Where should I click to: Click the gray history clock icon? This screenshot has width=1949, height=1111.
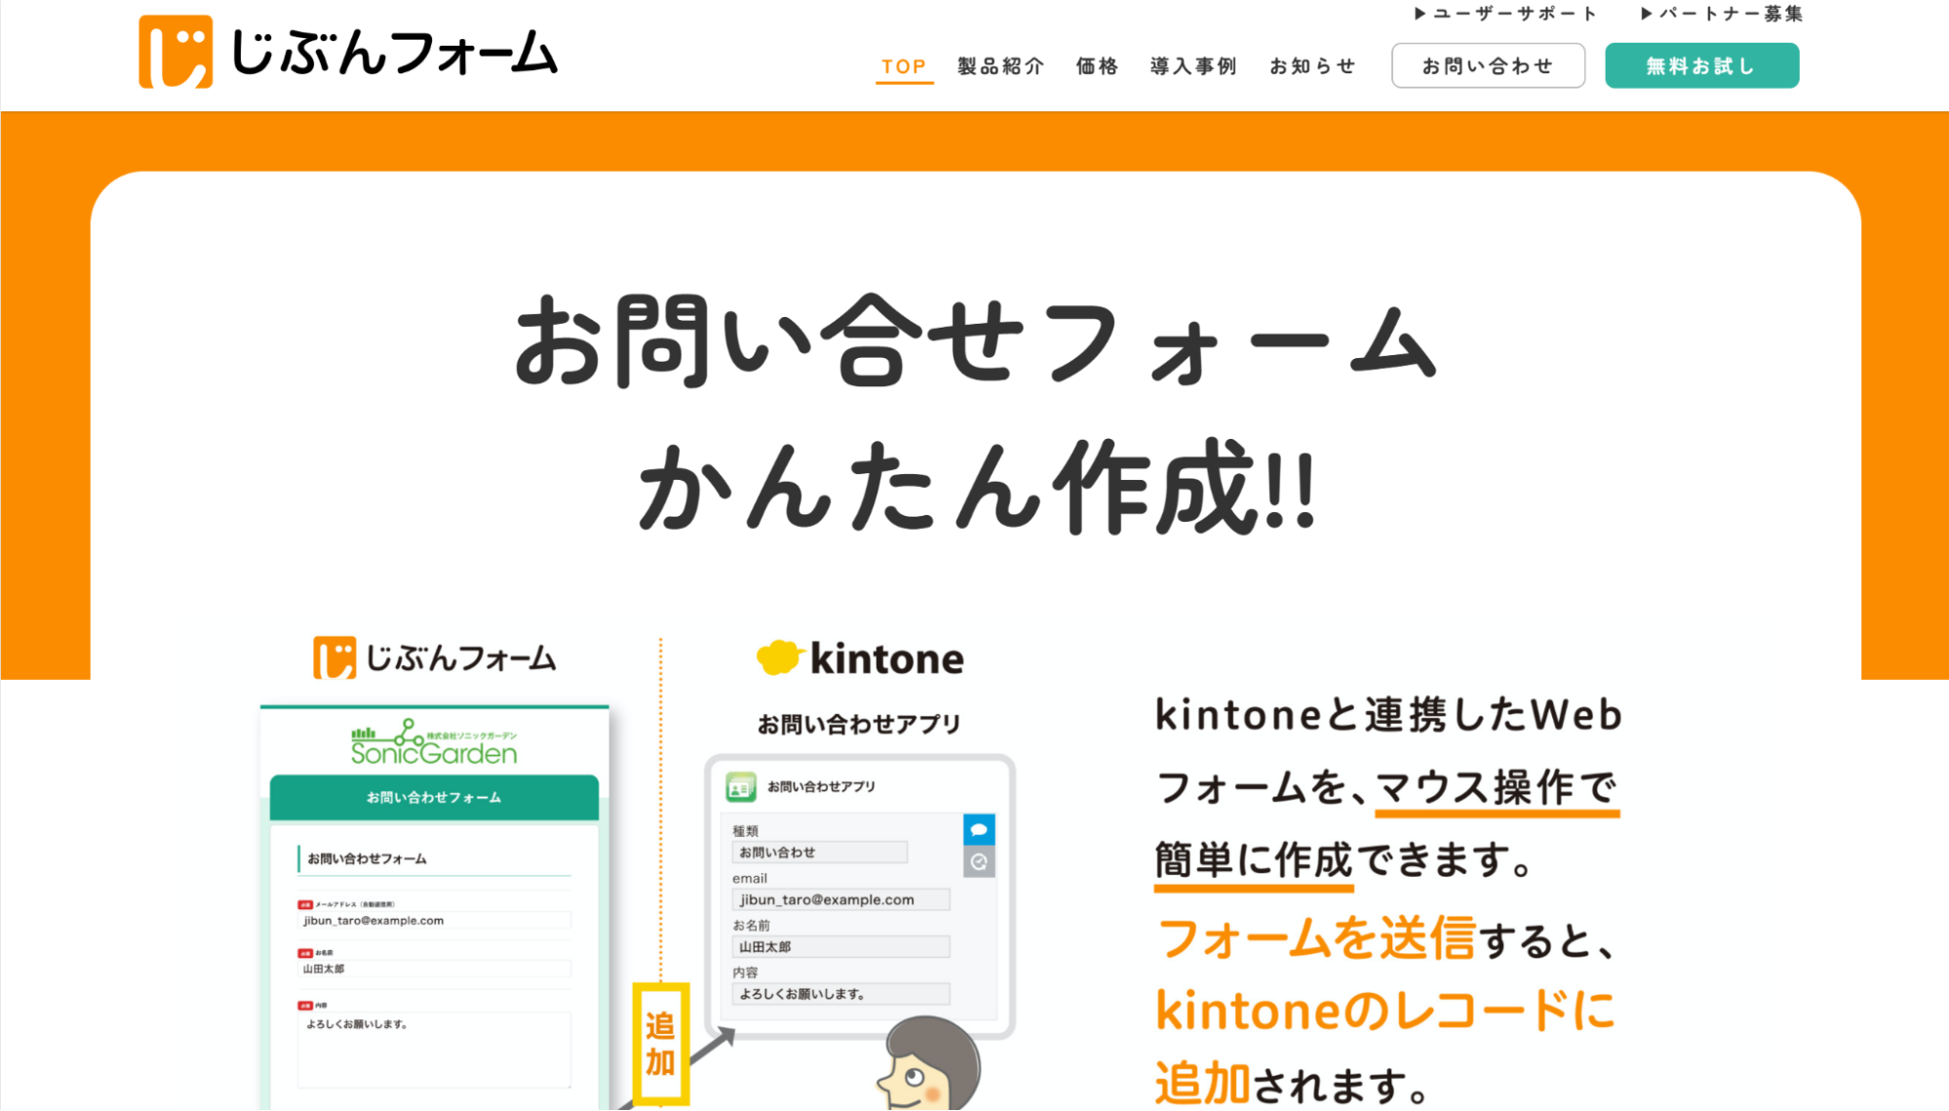[979, 862]
